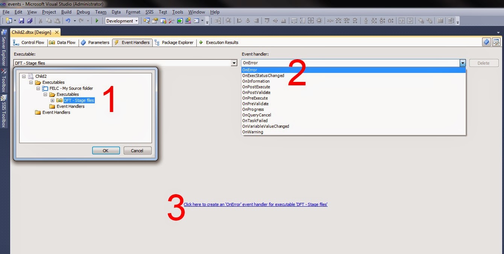This screenshot has height=254, width=504.
Task: Click the Bring to Front icon
Action: (421, 21)
